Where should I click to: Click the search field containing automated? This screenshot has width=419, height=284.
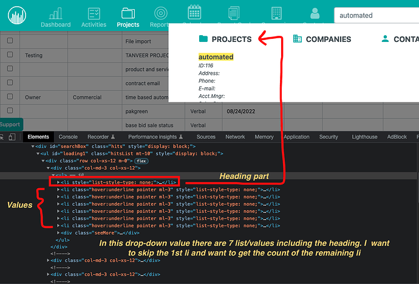pyautogui.click(x=376, y=15)
